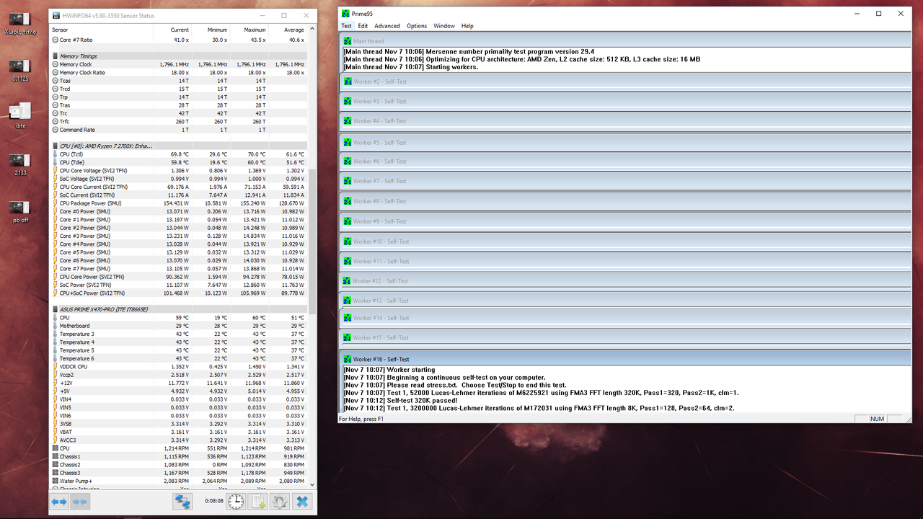Click Worker #16 child window icon

(347, 359)
